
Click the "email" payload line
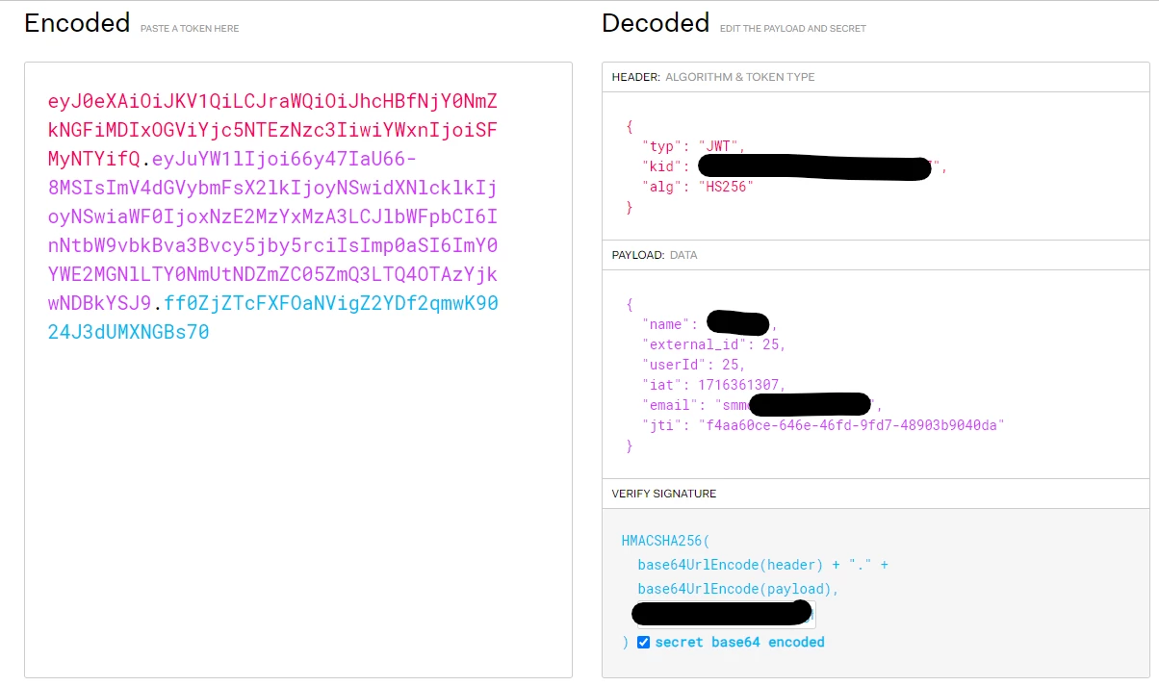point(761,405)
